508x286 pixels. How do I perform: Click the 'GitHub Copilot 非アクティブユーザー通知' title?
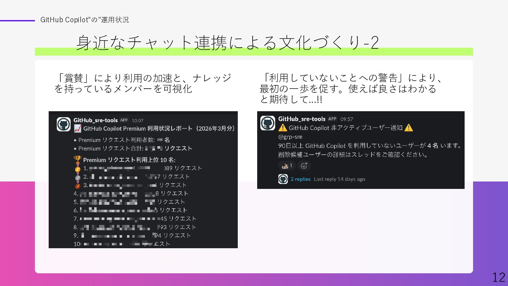(346, 128)
